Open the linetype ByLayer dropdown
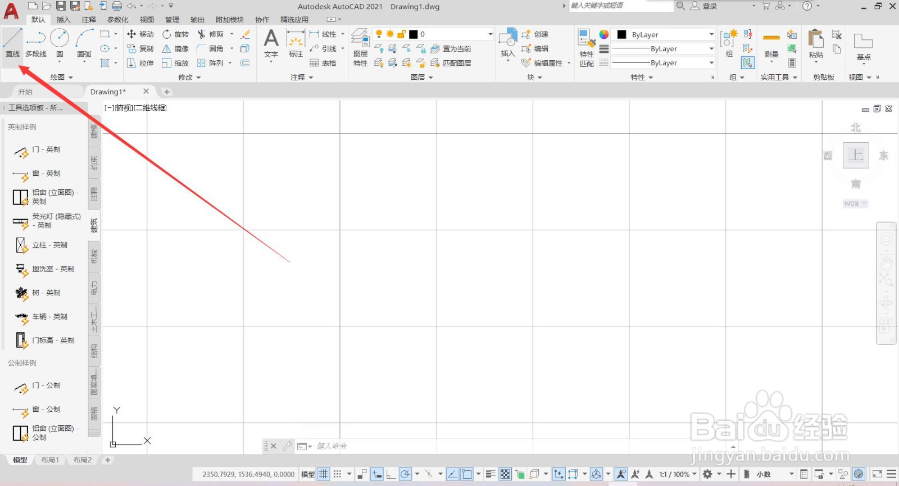The width and height of the screenshot is (899, 486). [664, 63]
